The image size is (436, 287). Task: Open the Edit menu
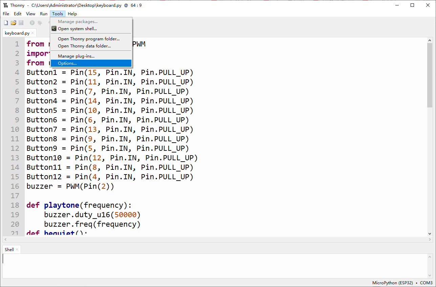[x=18, y=14]
